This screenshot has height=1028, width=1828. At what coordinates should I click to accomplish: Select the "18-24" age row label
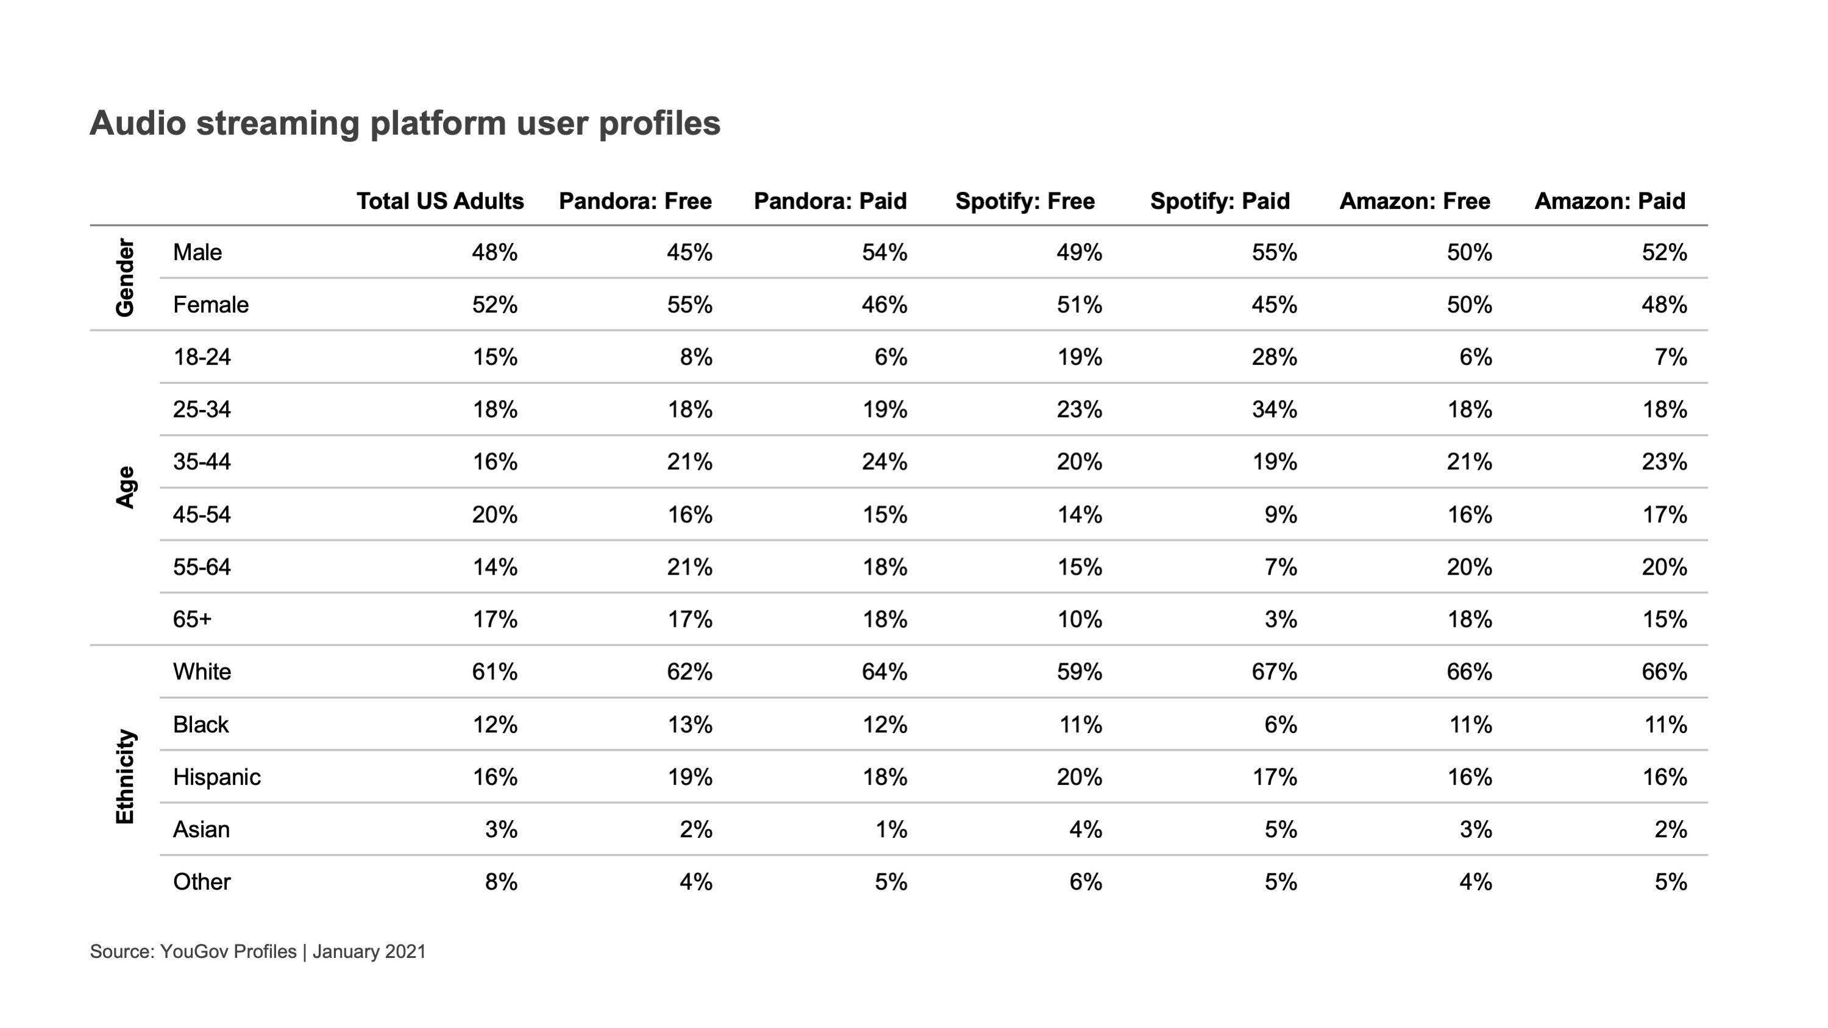tap(202, 357)
